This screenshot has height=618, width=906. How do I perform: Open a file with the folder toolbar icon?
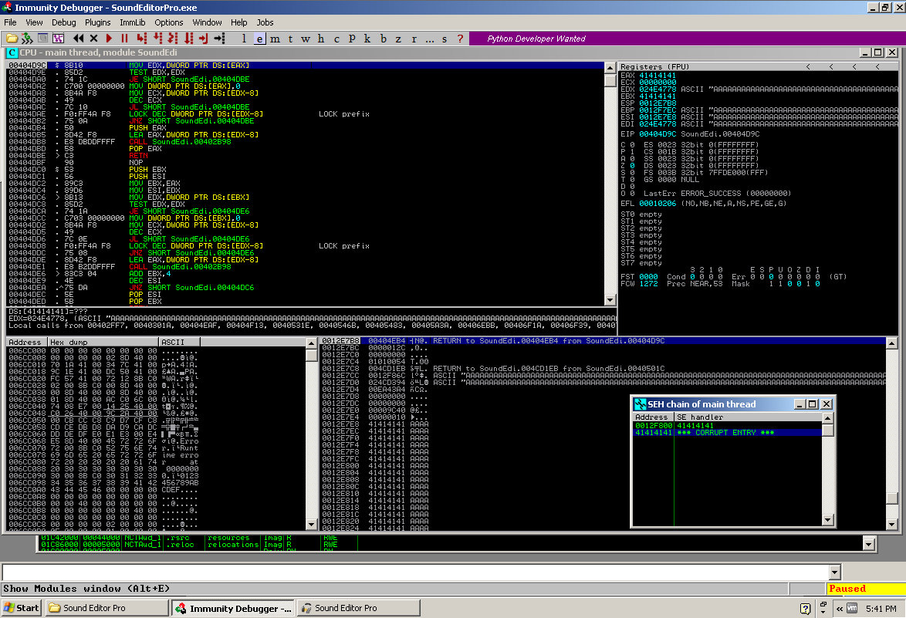[12, 39]
